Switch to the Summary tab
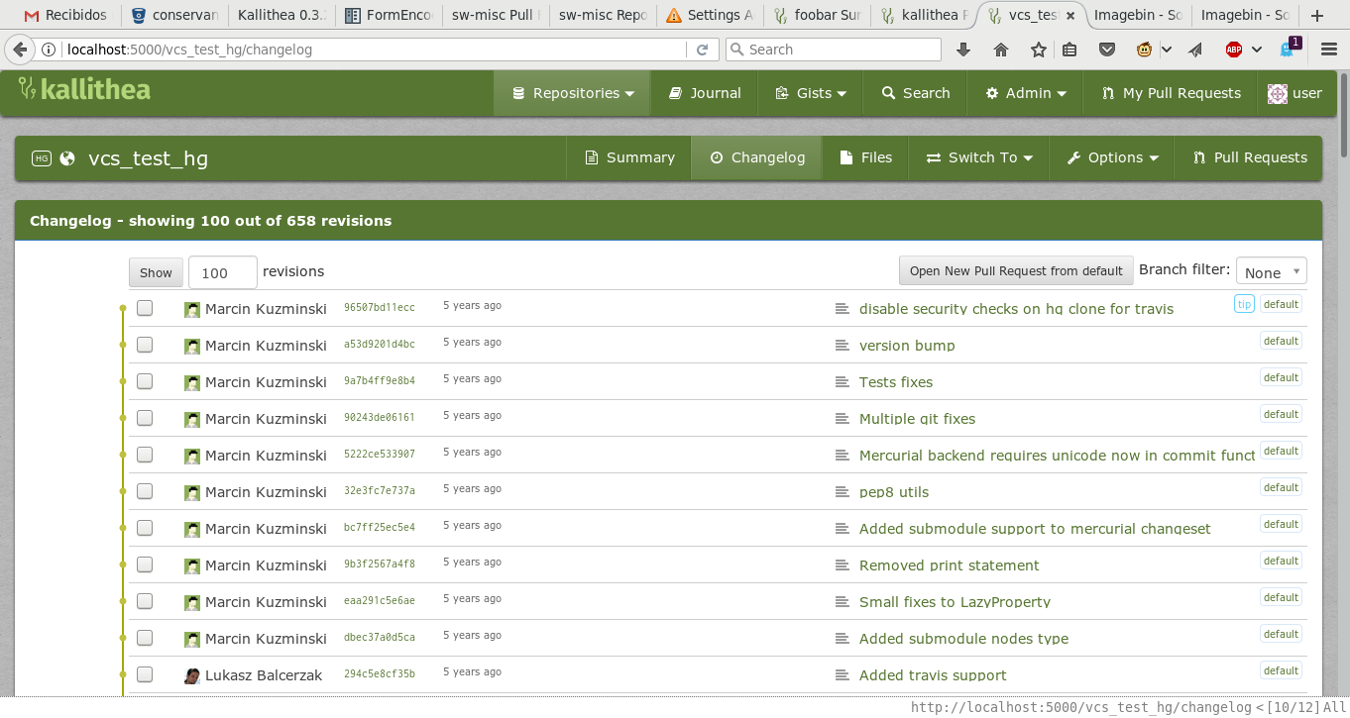The width and height of the screenshot is (1350, 718). (x=629, y=157)
